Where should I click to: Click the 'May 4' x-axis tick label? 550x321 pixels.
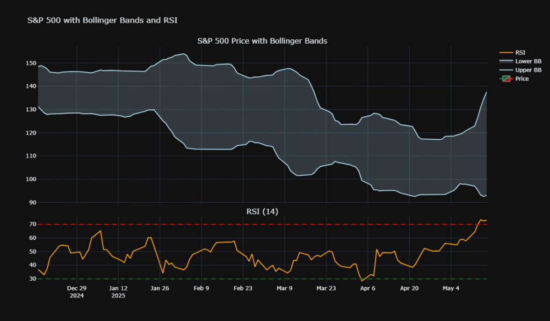tap(451, 288)
